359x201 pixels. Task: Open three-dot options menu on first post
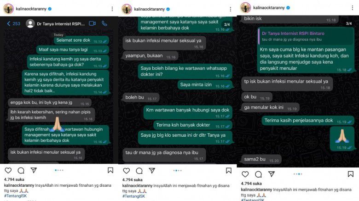pyautogui.click(x=112, y=9)
